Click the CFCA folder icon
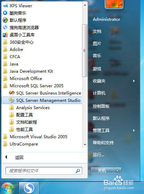Image resolution: width=144 pixels, height=194 pixels. [x=5, y=56]
